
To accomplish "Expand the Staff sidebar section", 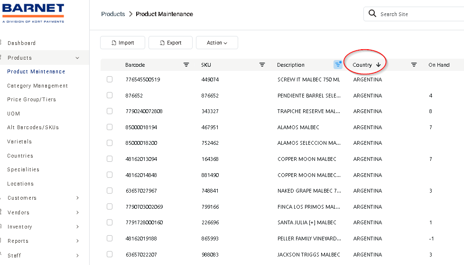I will 77,255.
